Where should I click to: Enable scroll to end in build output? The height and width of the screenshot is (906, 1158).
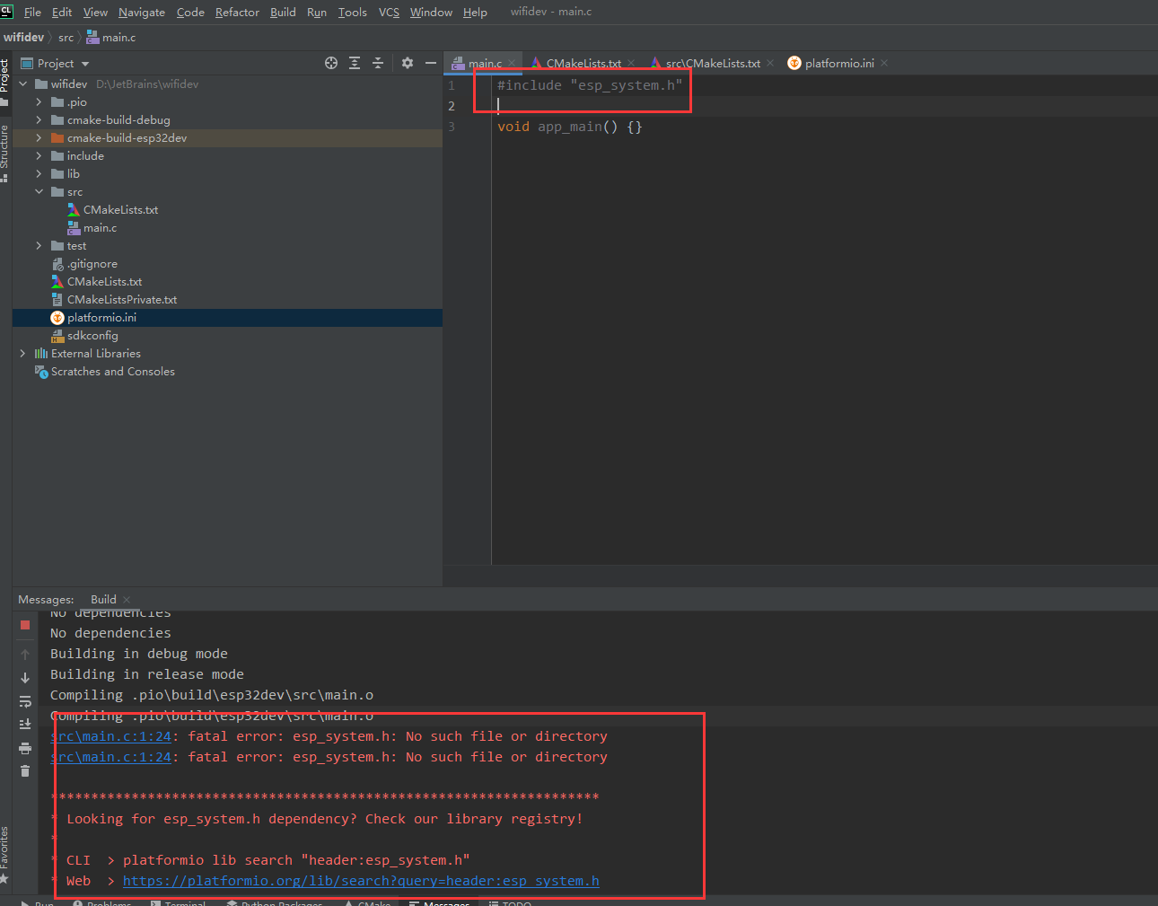tap(25, 724)
